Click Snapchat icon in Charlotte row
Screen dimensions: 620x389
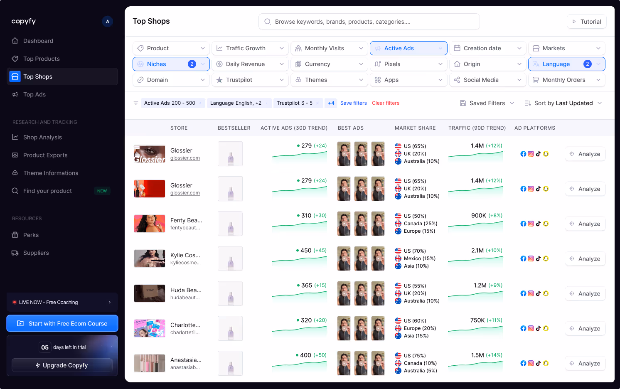[x=546, y=328]
